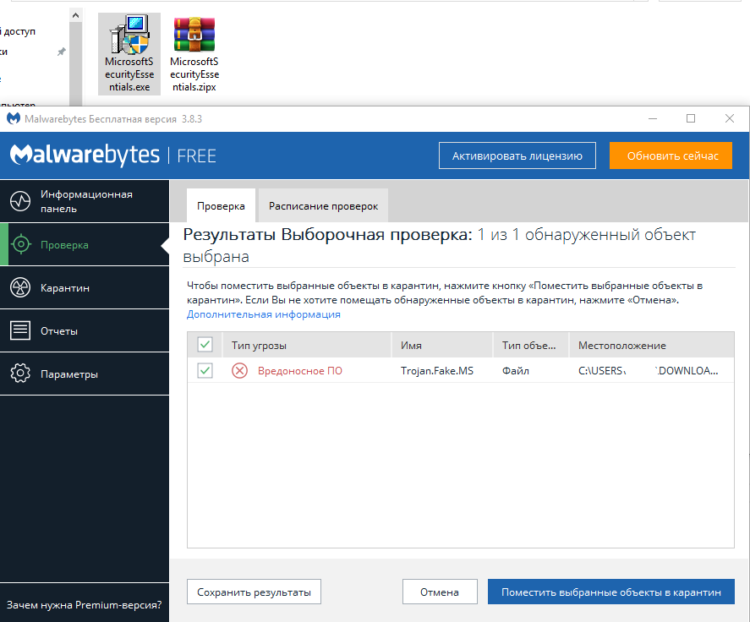This screenshot has height=622, width=750.
Task: Click the red threat X icon
Action: click(x=239, y=370)
